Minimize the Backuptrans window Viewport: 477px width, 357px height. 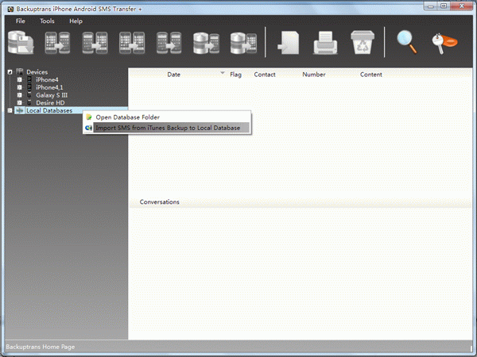click(431, 6)
